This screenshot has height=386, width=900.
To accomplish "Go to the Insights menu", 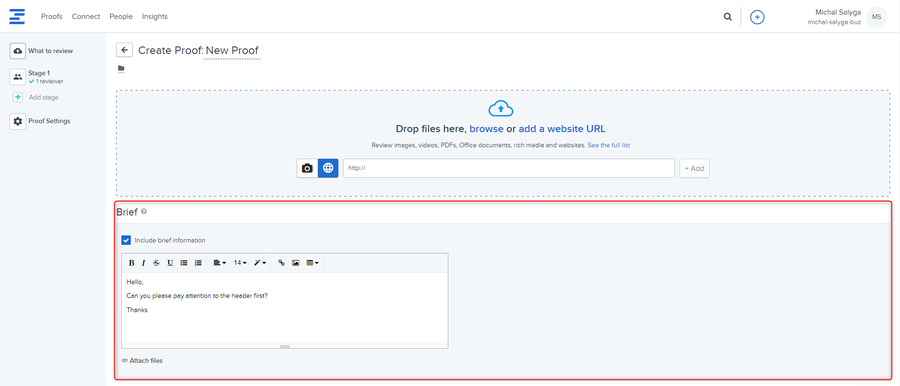I will pyautogui.click(x=155, y=17).
